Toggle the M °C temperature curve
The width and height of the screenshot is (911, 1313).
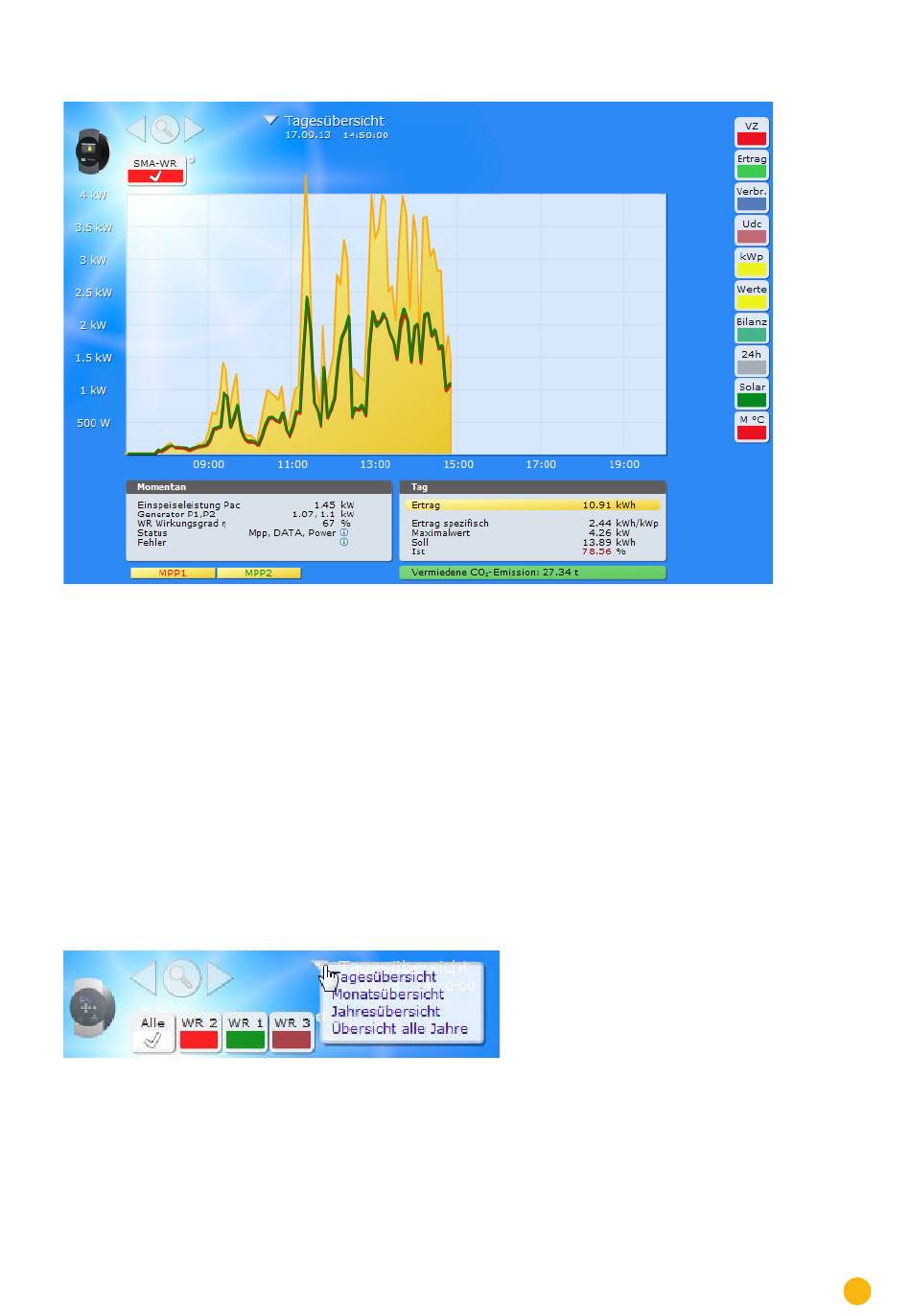pyautogui.click(x=752, y=426)
